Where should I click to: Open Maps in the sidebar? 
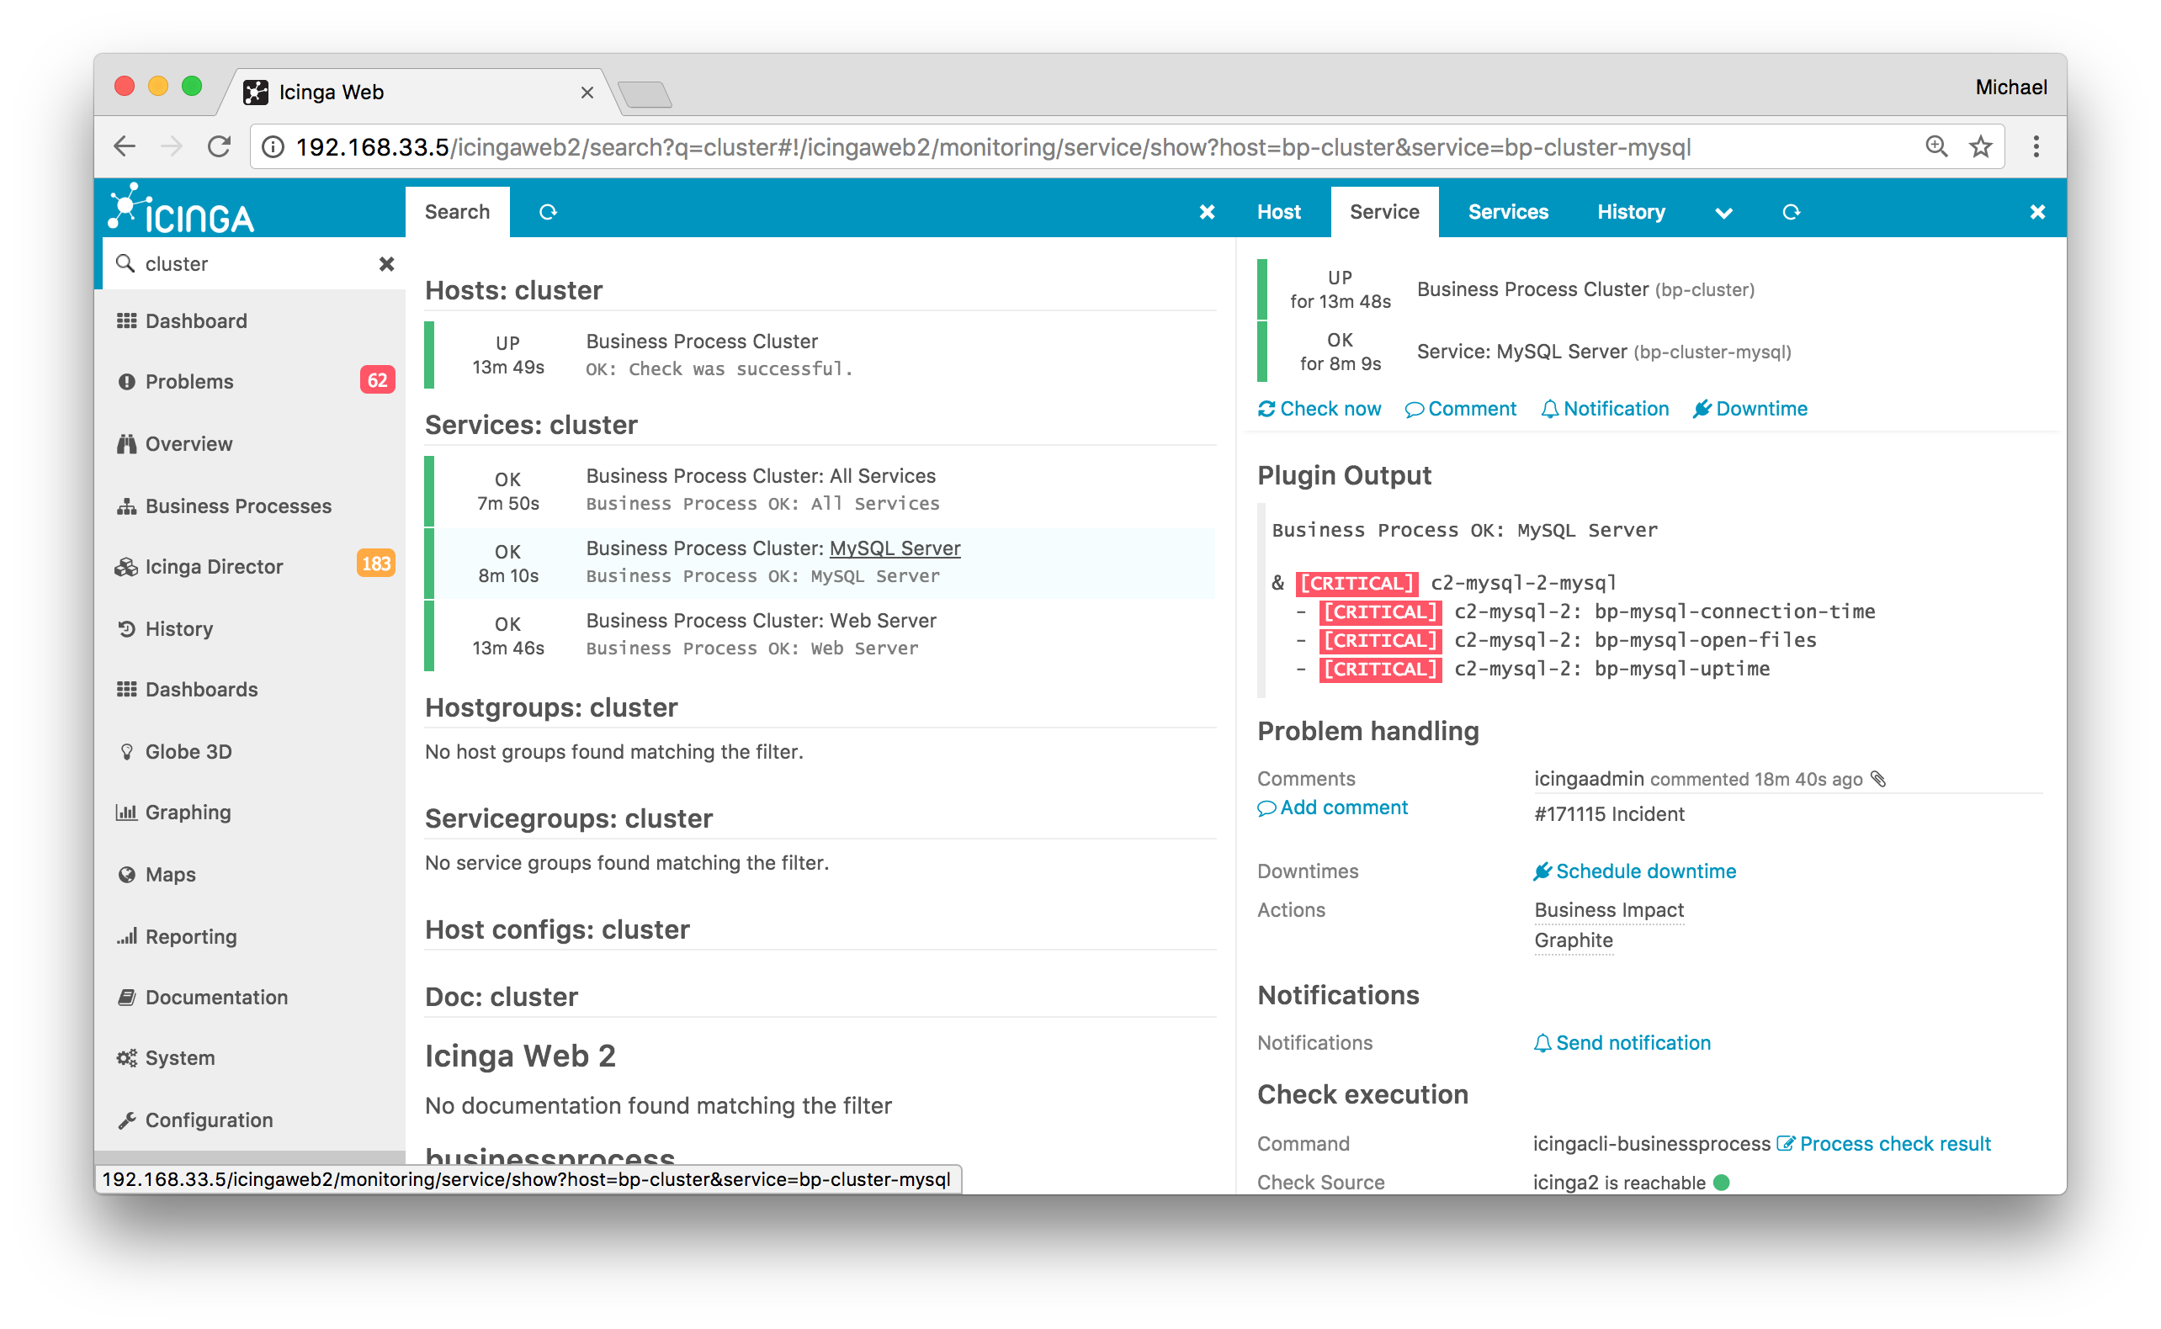pyautogui.click(x=250, y=875)
